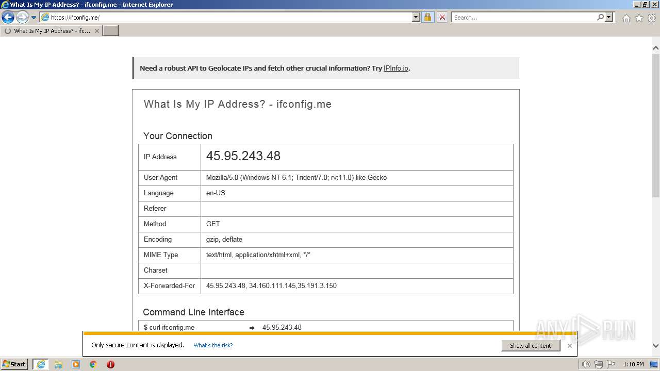Open the Home page icon
Screen dimensions: 660x371
tap(626, 18)
